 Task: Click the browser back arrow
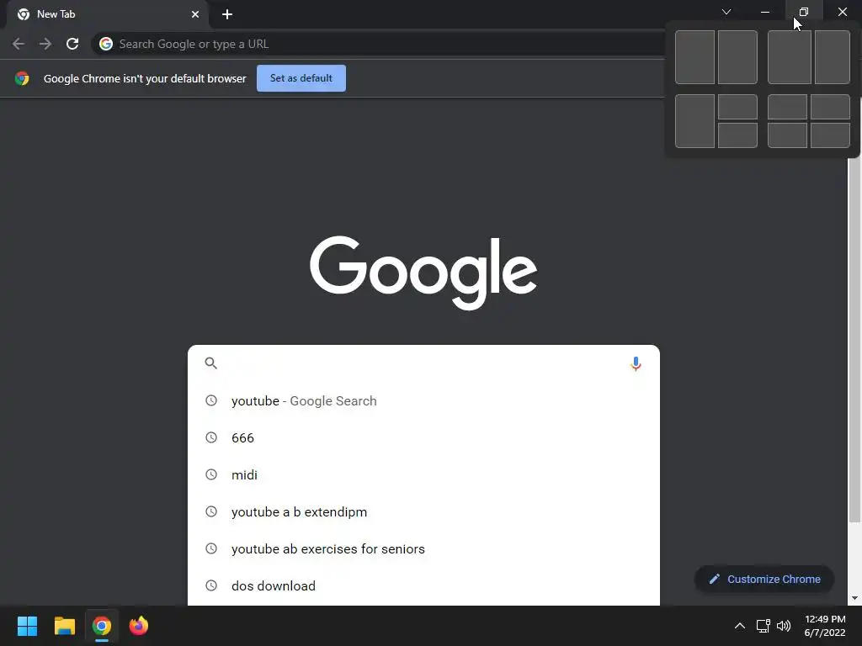pos(19,44)
